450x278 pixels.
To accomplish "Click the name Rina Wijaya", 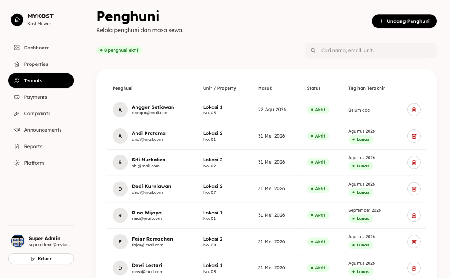I will (x=146, y=213).
